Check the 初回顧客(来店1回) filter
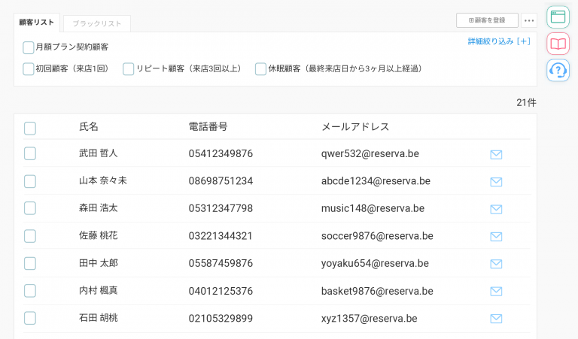 pyautogui.click(x=29, y=69)
